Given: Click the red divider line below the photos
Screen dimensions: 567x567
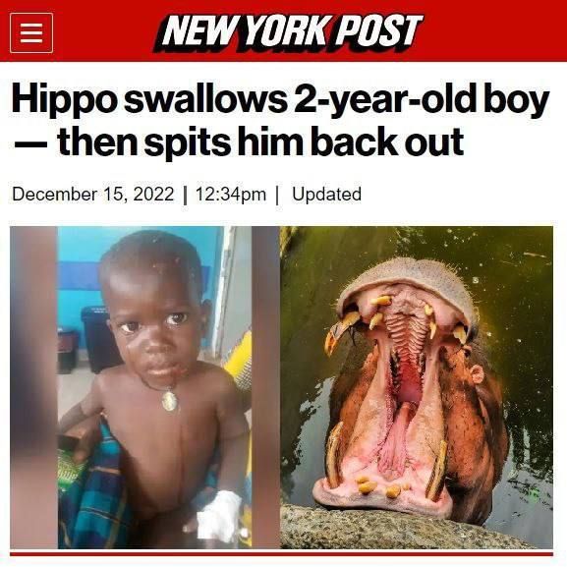Looking at the screenshot, I should point(281,553).
